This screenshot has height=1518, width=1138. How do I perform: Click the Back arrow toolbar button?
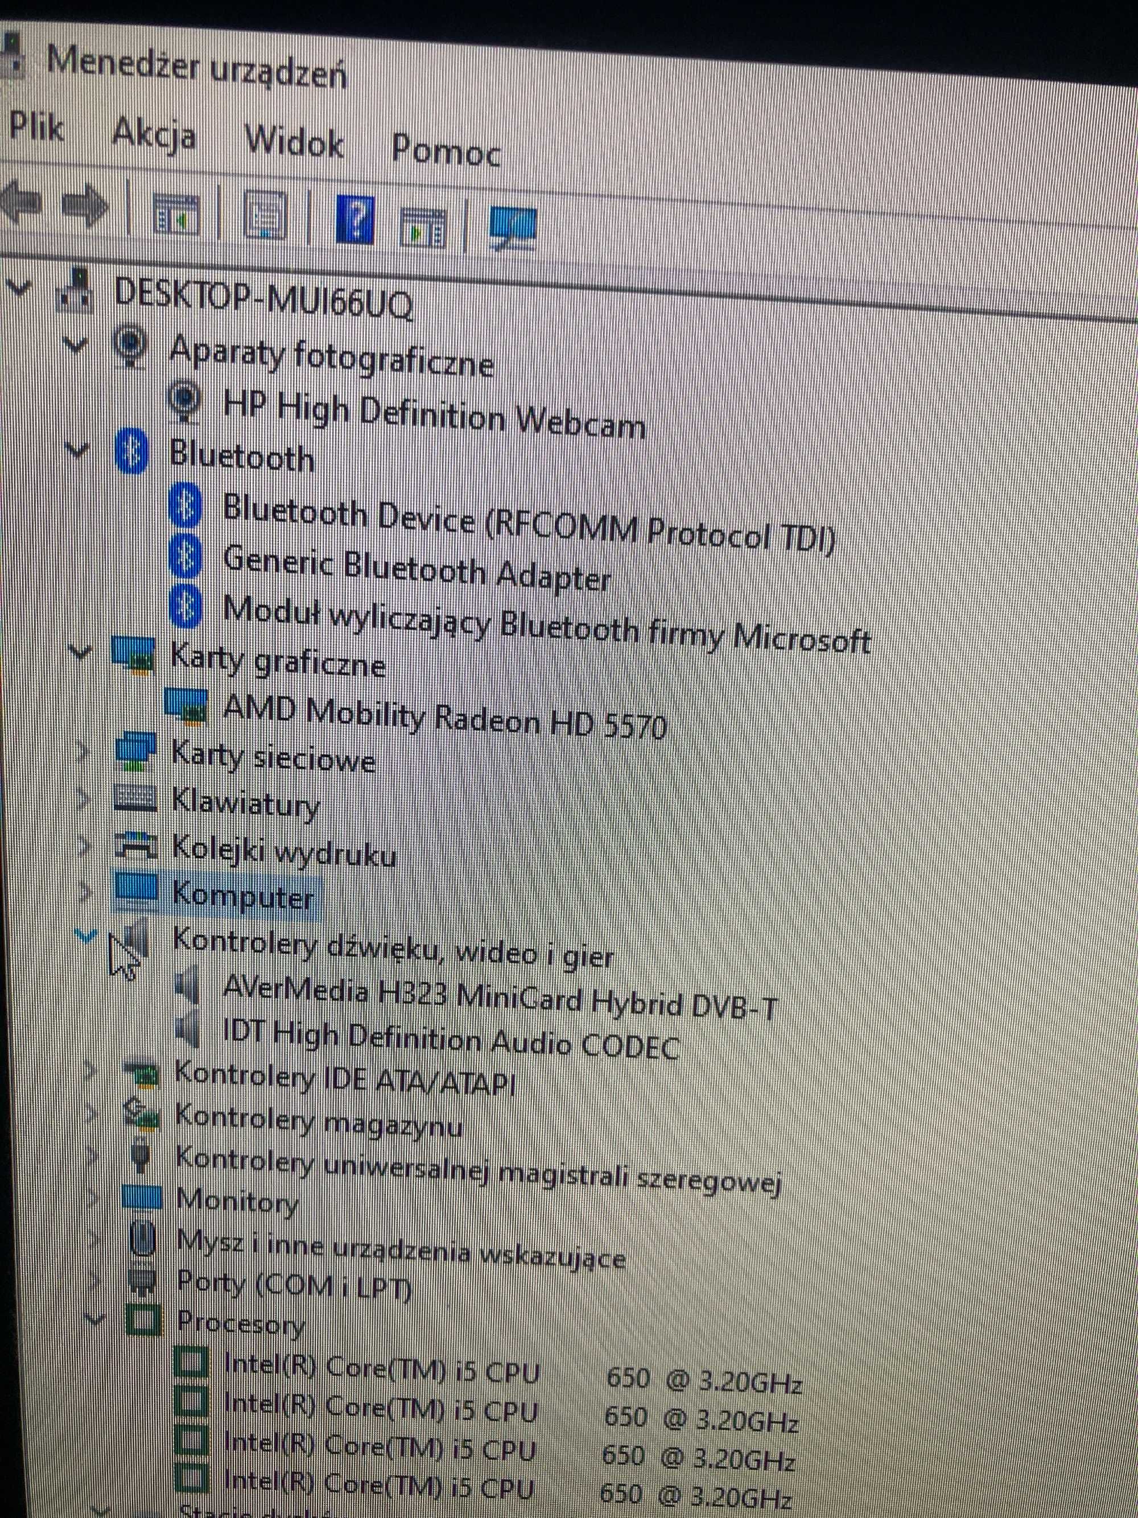19,203
